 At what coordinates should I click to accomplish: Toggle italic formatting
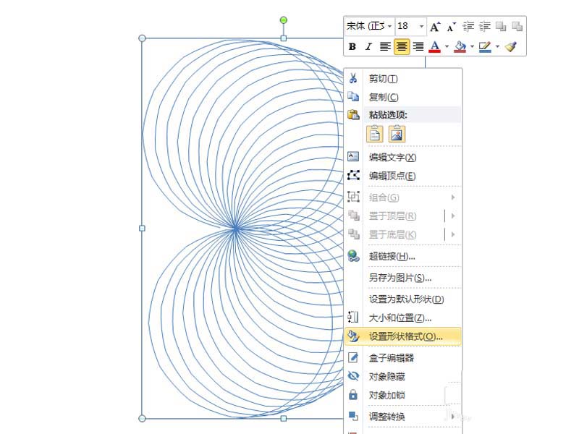(x=367, y=47)
